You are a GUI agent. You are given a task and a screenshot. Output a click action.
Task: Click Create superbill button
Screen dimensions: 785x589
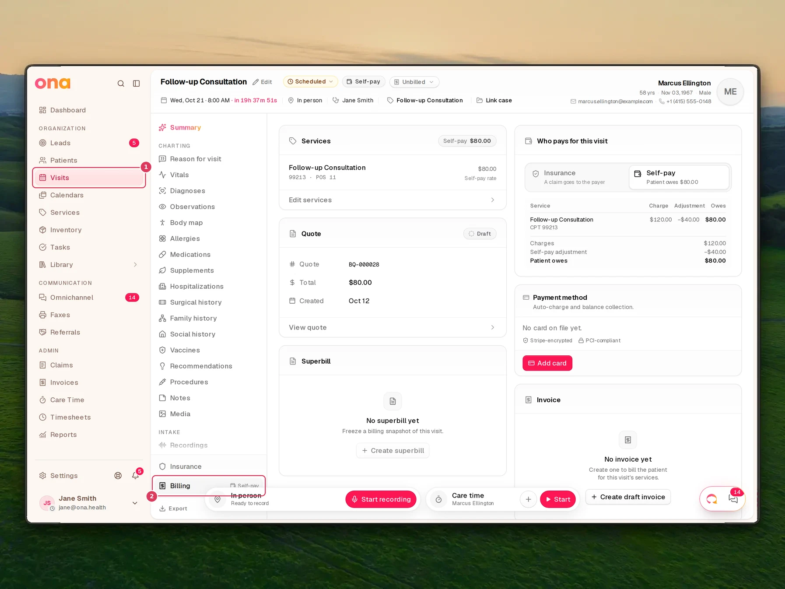point(392,451)
